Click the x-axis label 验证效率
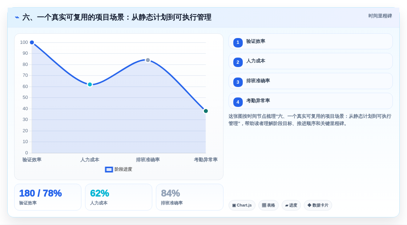Viewport: 407px width, 225px height. [x=32, y=160]
